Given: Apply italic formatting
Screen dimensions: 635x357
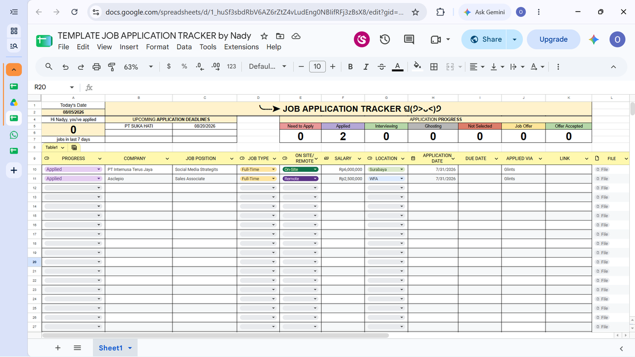Looking at the screenshot, I should click(366, 67).
